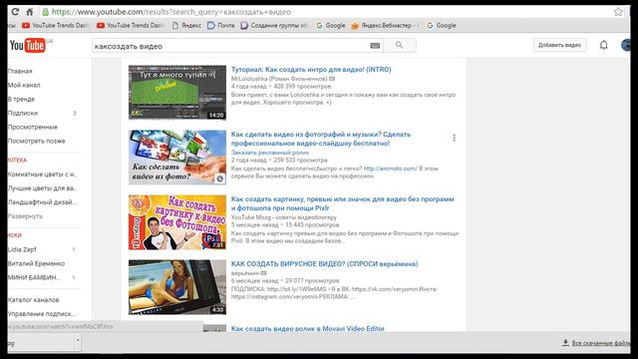Open the notifications bell
Image resolution: width=638 pixels, height=359 pixels.
pyautogui.click(x=603, y=45)
